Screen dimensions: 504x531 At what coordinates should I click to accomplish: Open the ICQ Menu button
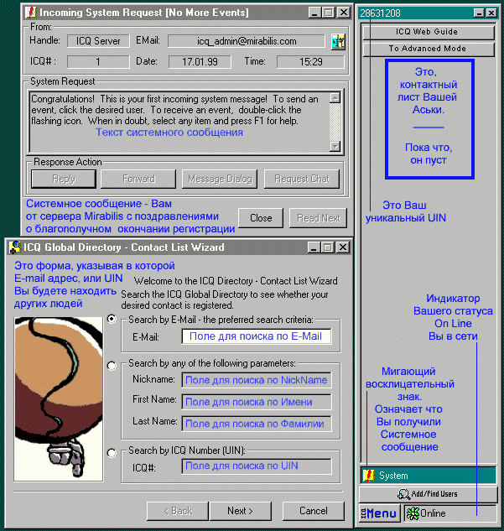pyautogui.click(x=380, y=513)
